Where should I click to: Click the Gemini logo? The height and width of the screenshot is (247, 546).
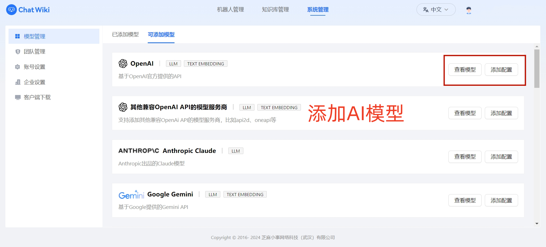[131, 195]
